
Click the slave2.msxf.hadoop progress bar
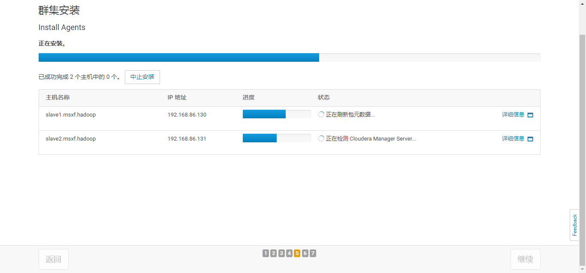[277, 138]
